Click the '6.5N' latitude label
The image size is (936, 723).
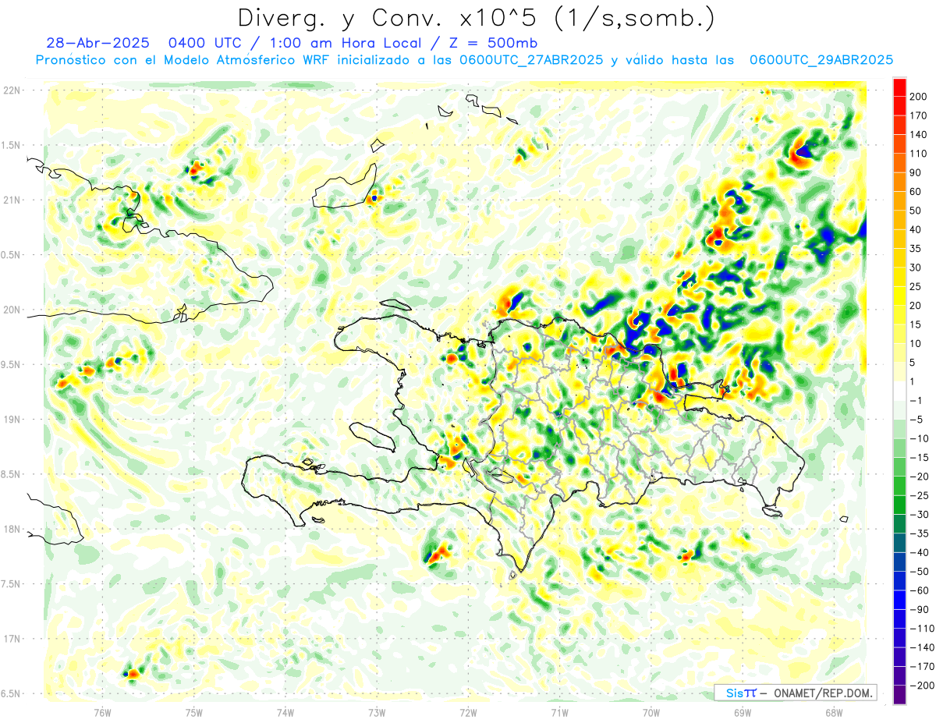[x=11, y=693]
